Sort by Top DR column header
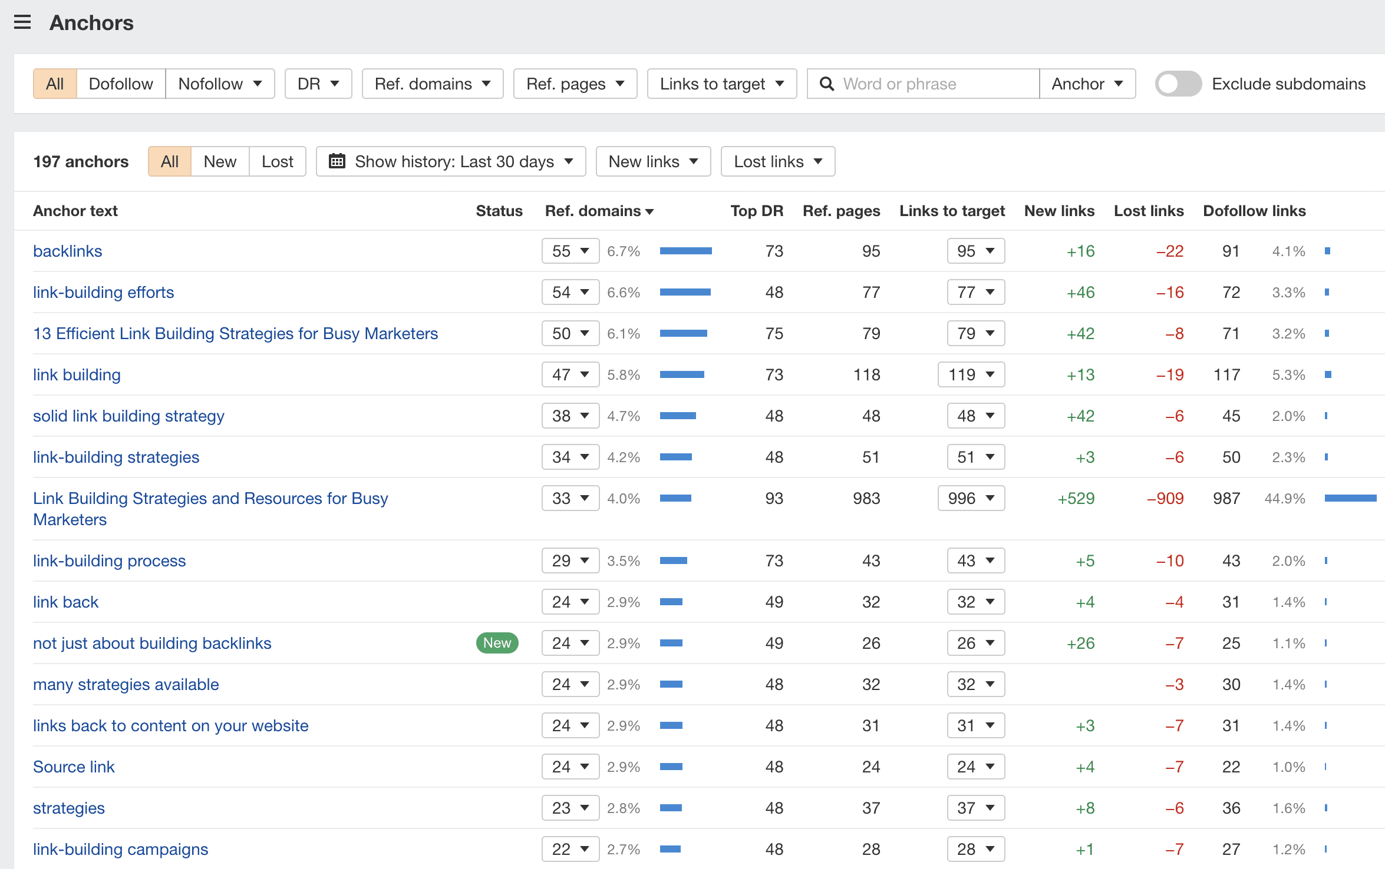 (x=757, y=211)
